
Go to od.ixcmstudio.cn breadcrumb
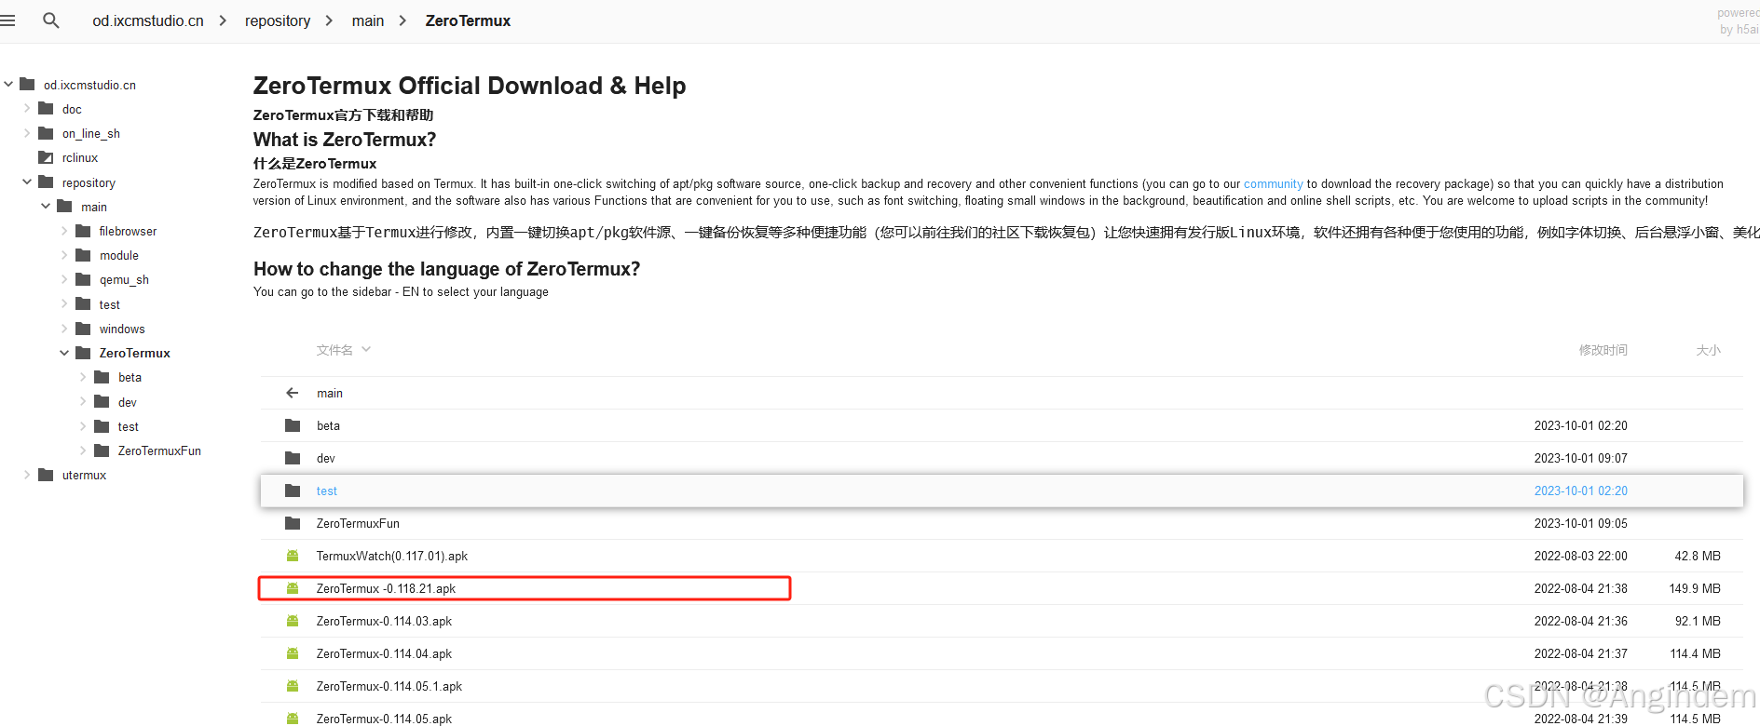coord(148,20)
